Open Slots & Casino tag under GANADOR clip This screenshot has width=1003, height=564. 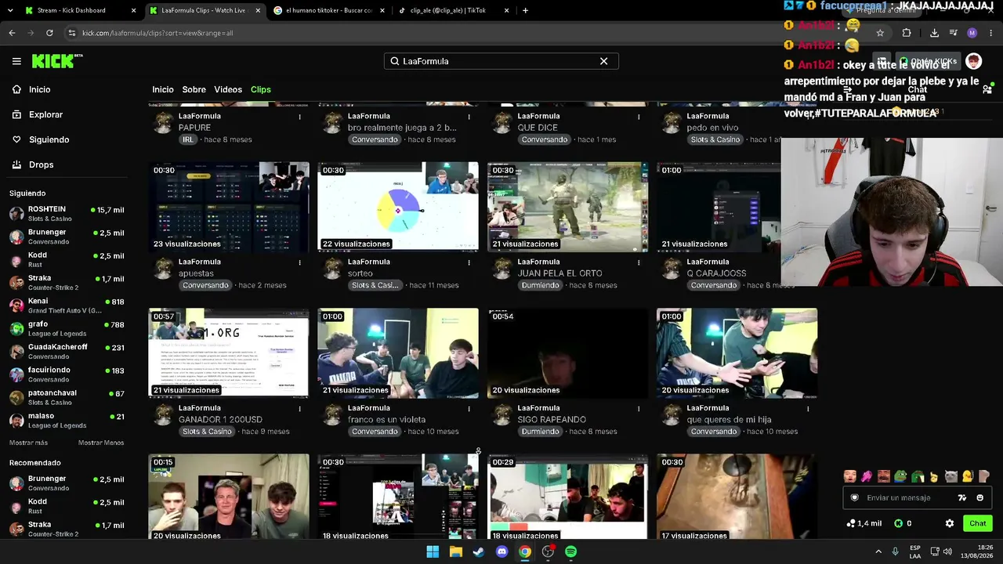(x=207, y=432)
